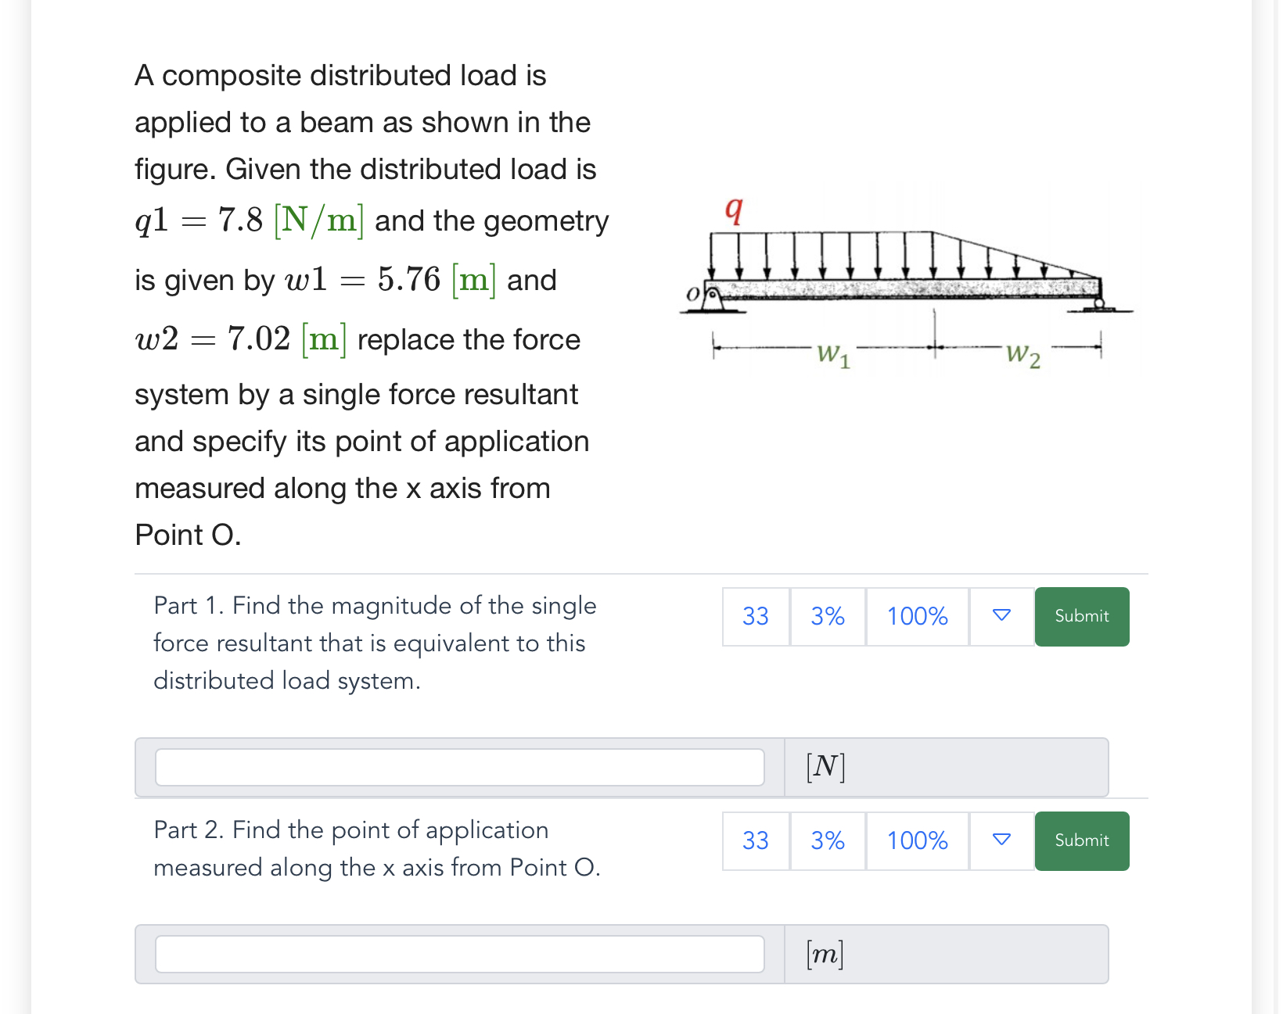Select the Part 1 100% score cell

tap(918, 616)
